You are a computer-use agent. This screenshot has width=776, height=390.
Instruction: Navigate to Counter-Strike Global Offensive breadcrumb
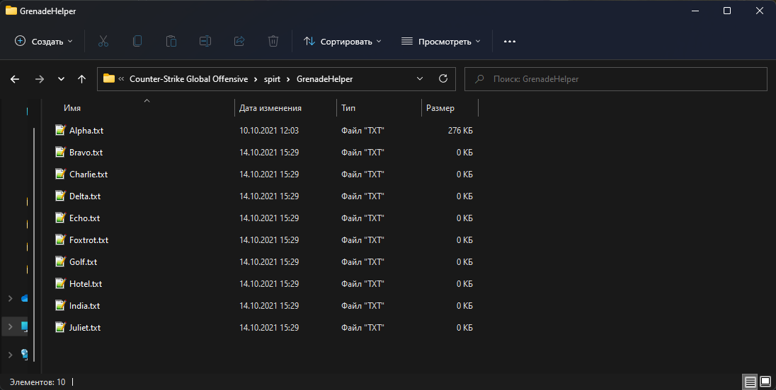tap(188, 79)
